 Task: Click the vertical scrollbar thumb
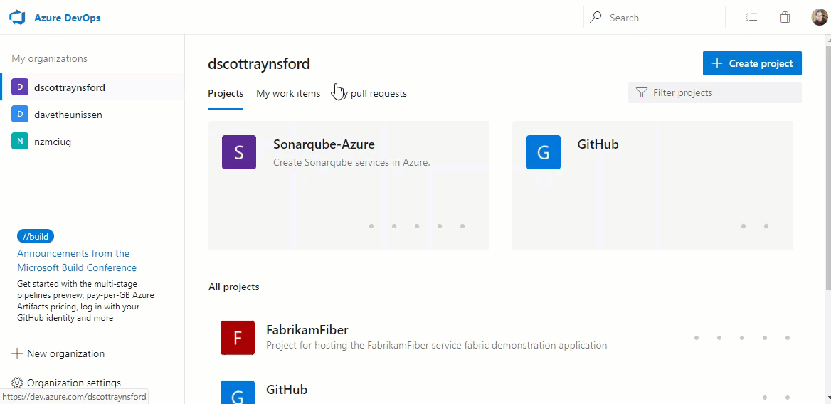[827, 167]
